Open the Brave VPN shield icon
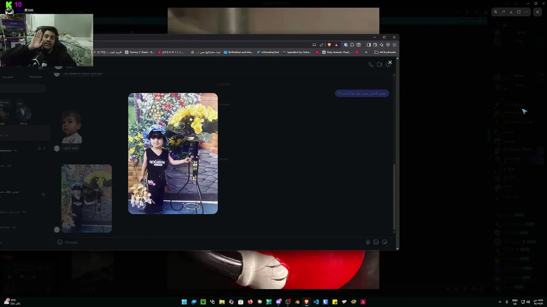The image size is (547, 307). (x=388, y=45)
